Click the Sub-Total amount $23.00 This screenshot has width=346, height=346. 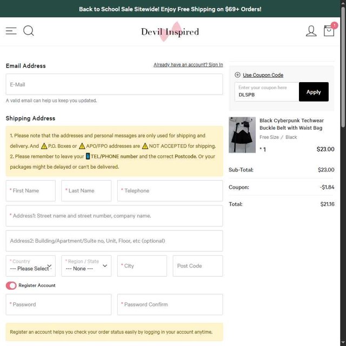pyautogui.click(x=326, y=170)
